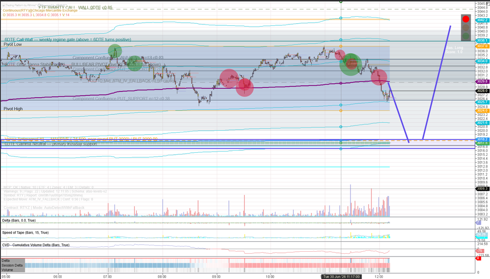Click the 12:00 time axis label
The width and height of the screenshot is (490, 279).
379,277
